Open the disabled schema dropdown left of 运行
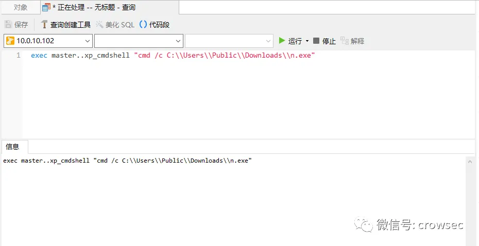Screen dimensions: 479x246 point(229,41)
